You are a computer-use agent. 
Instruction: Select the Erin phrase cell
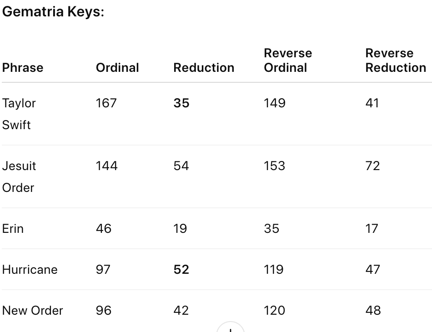tap(13, 229)
